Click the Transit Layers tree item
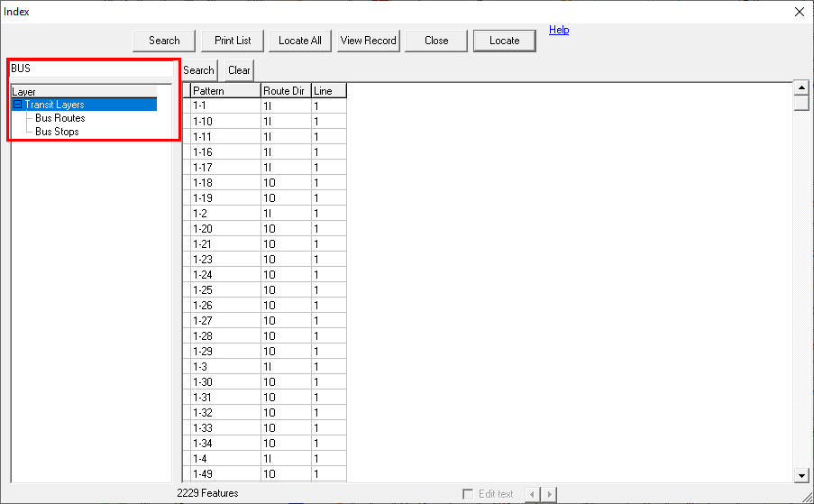Image resolution: width=814 pixels, height=504 pixels. (54, 105)
